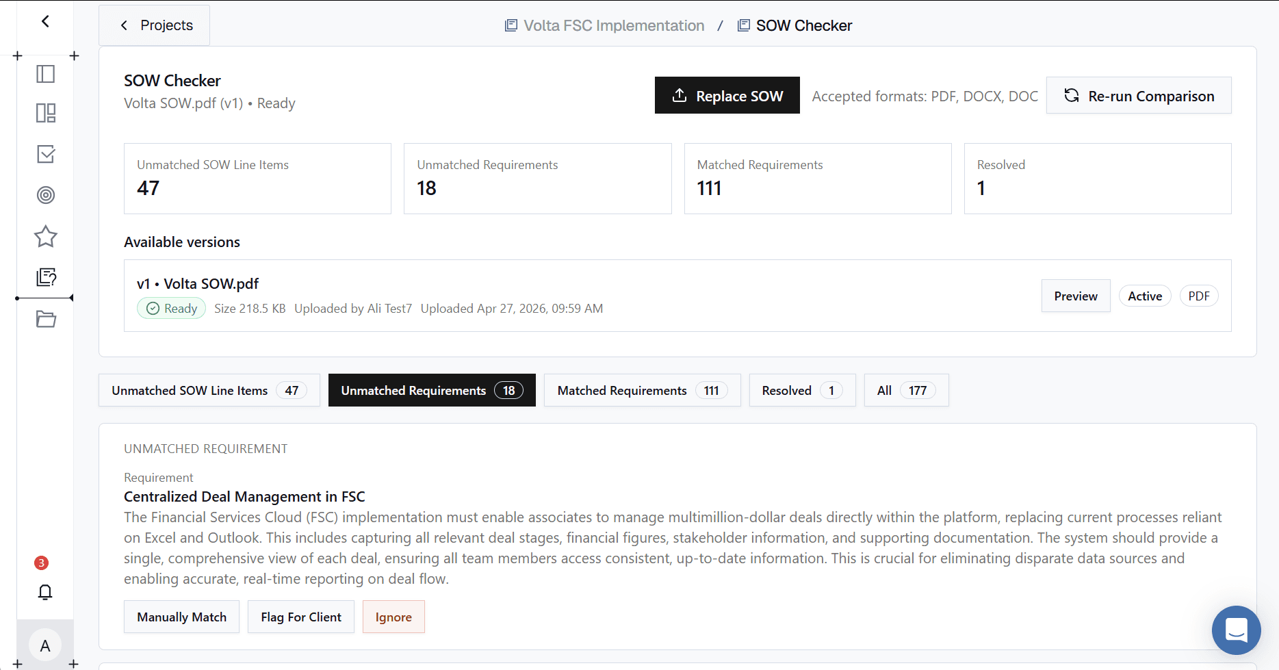Click Flag For Client
Viewport: 1279px width, 670px height.
[300, 617]
